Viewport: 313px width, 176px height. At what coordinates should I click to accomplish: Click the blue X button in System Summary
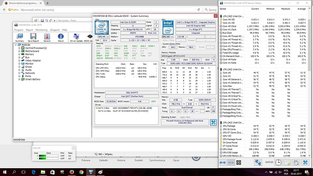coord(213,122)
